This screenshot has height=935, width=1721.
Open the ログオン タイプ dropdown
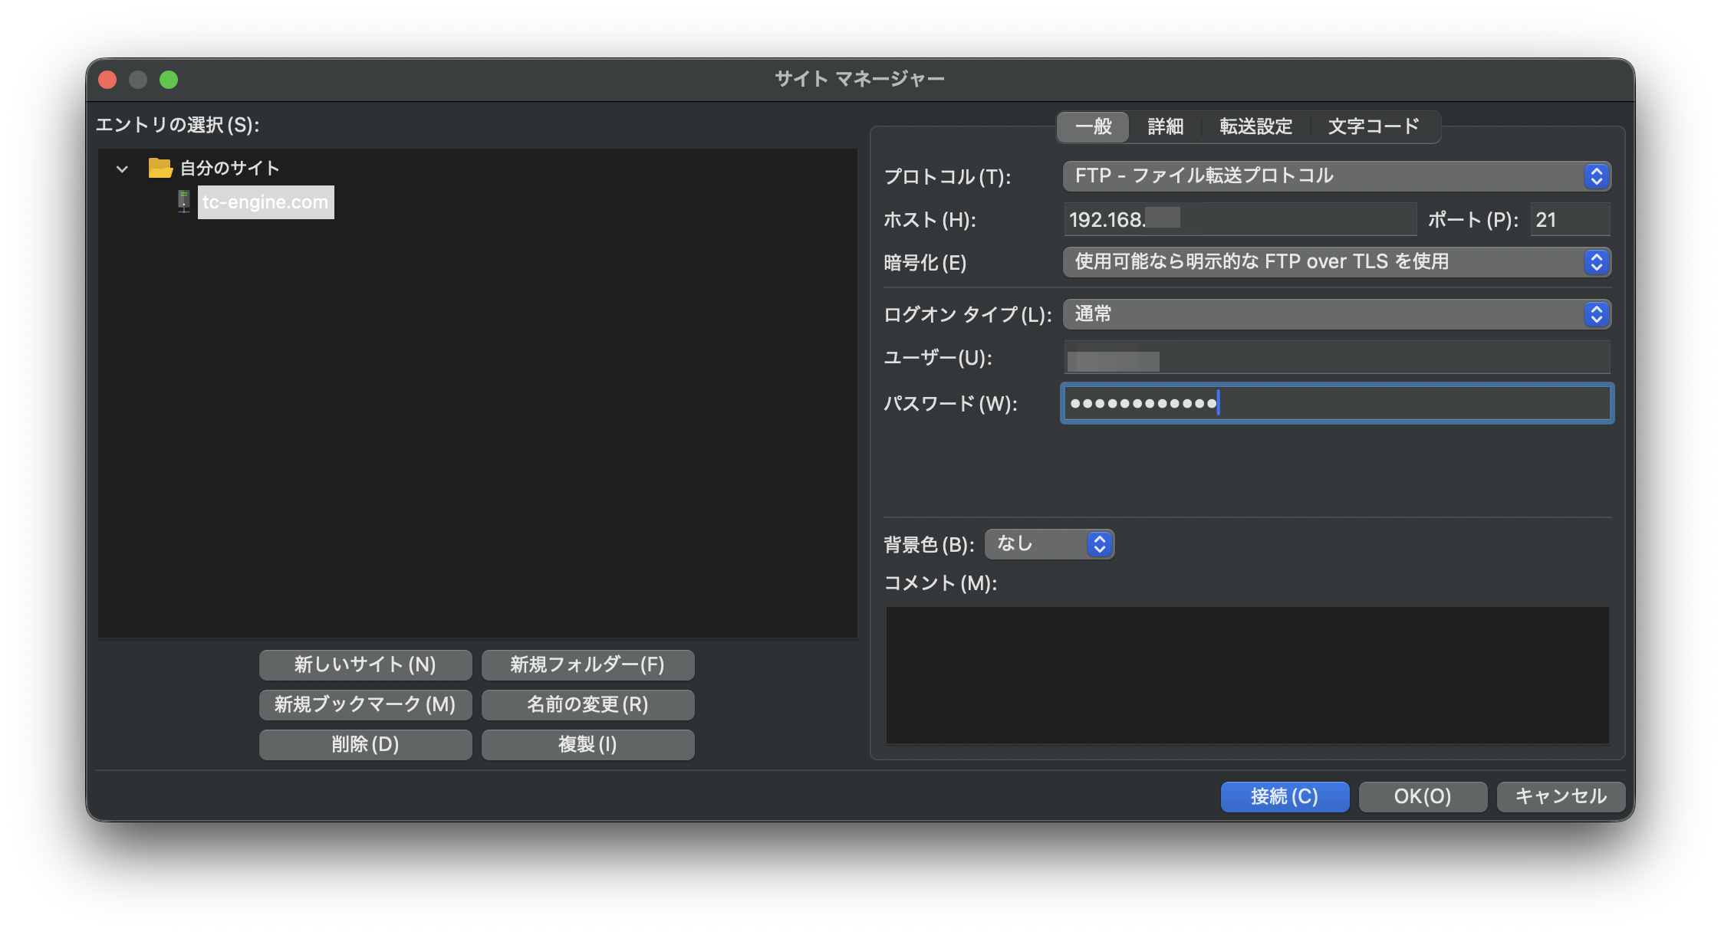1336,314
